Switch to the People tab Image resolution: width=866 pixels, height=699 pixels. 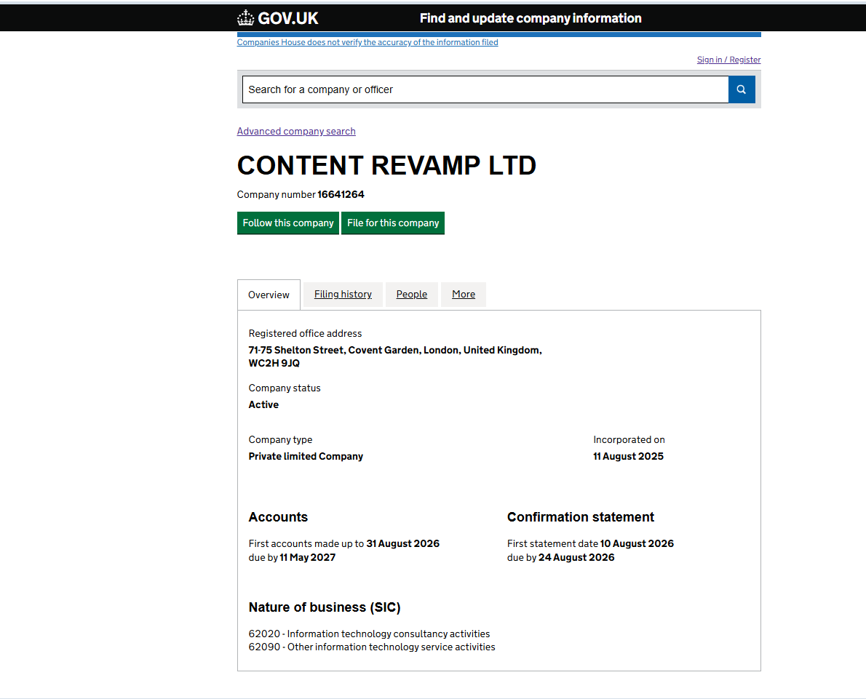tap(411, 295)
